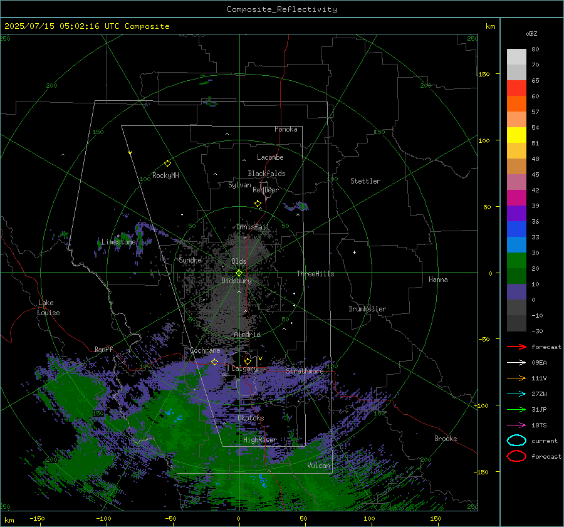Click the Blackfalds city label
Screen dimensions: 564x527
coord(266,174)
